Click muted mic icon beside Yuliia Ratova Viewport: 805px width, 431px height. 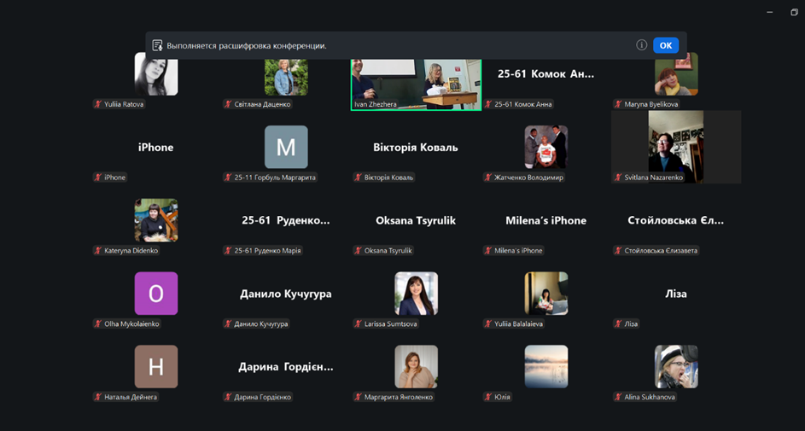(x=98, y=104)
